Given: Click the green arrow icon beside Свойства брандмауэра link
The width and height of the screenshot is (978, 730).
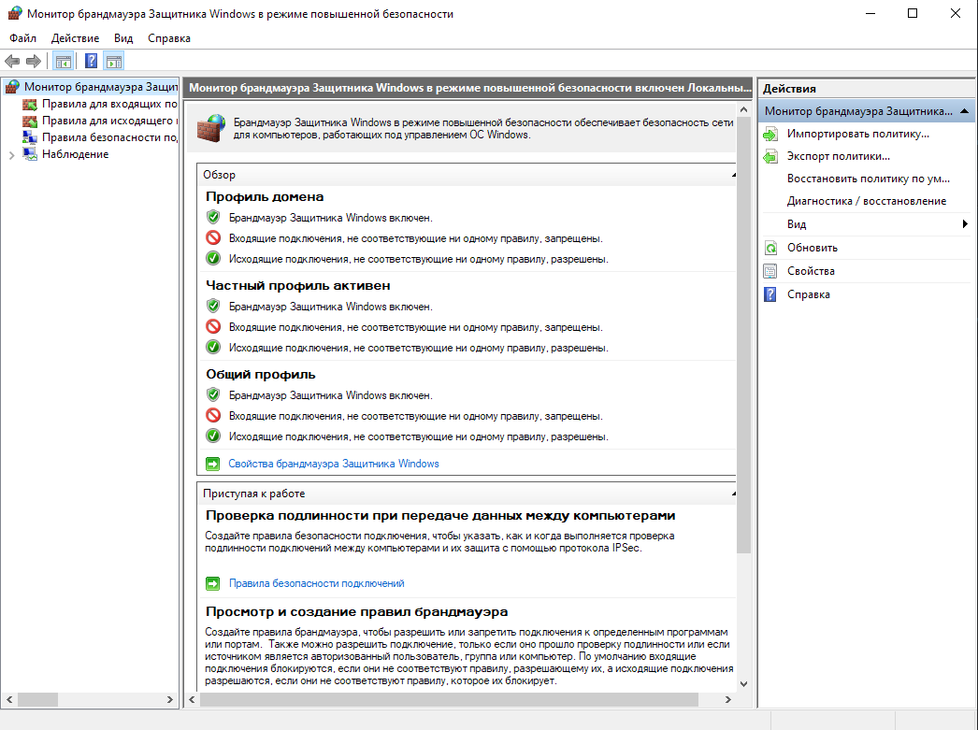Looking at the screenshot, I should point(212,464).
